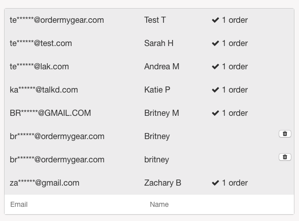The width and height of the screenshot is (299, 221).
Task: Click checkmark icon in Zachary B's row
Action: (215, 183)
